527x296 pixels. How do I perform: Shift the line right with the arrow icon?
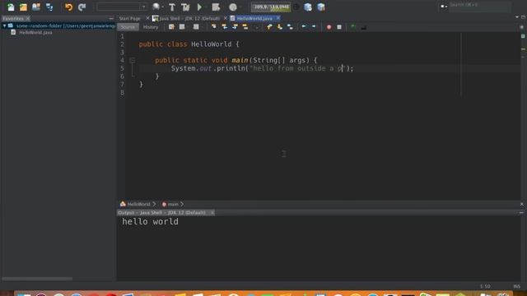[x=314, y=26]
